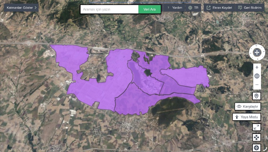The image size is (268, 152).
Task: Zoom in with the plus button
Action: tap(257, 67)
